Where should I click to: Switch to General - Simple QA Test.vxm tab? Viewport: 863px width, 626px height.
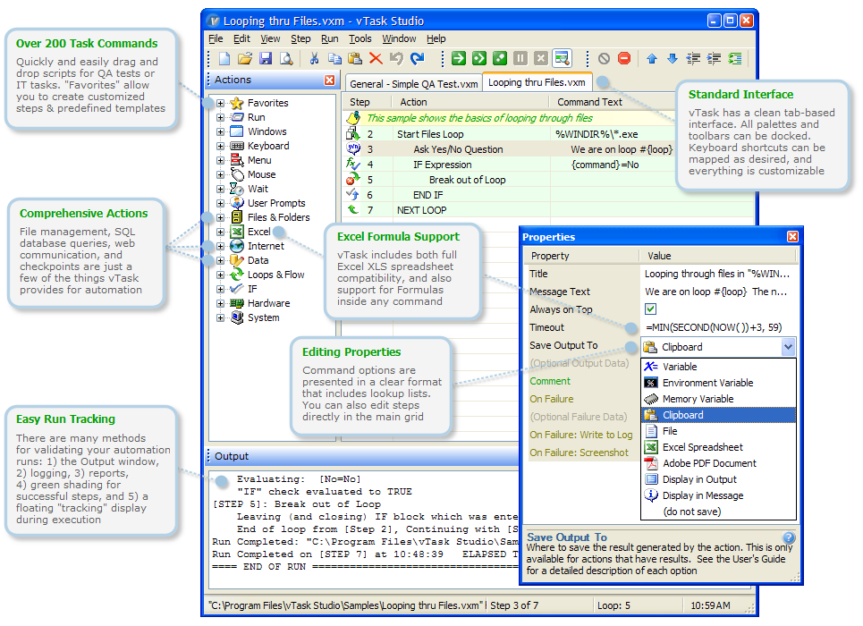click(x=413, y=83)
